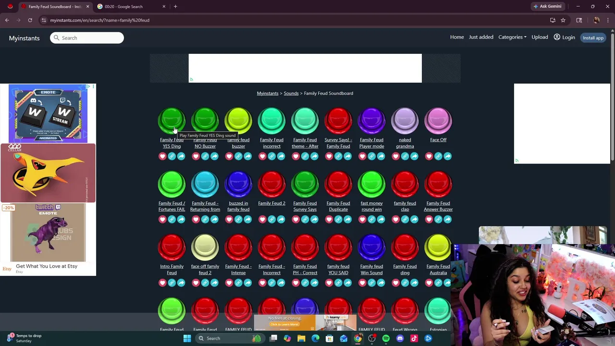Focus the Myinstants search field

[x=87, y=38]
